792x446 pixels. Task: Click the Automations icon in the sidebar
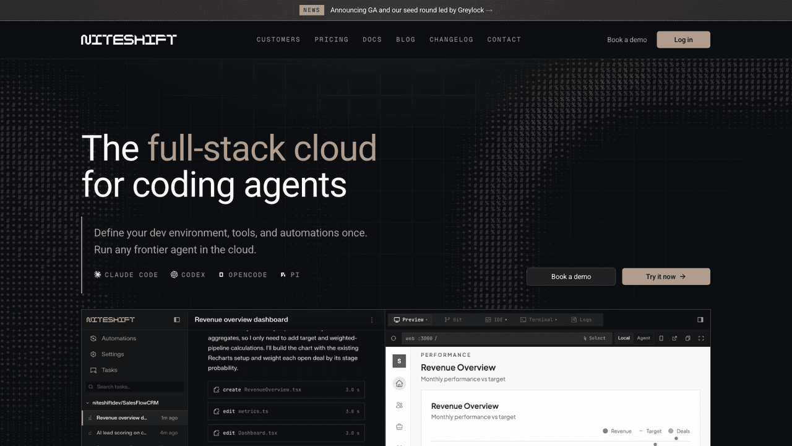pos(93,338)
